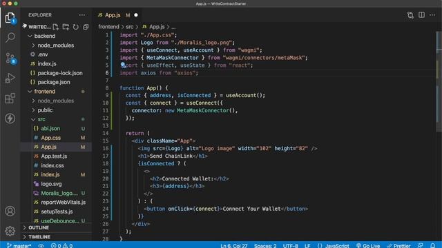Open the Run and Debug view
Image resolution: width=442 pixels, height=248 pixels.
pyautogui.click(x=10, y=78)
